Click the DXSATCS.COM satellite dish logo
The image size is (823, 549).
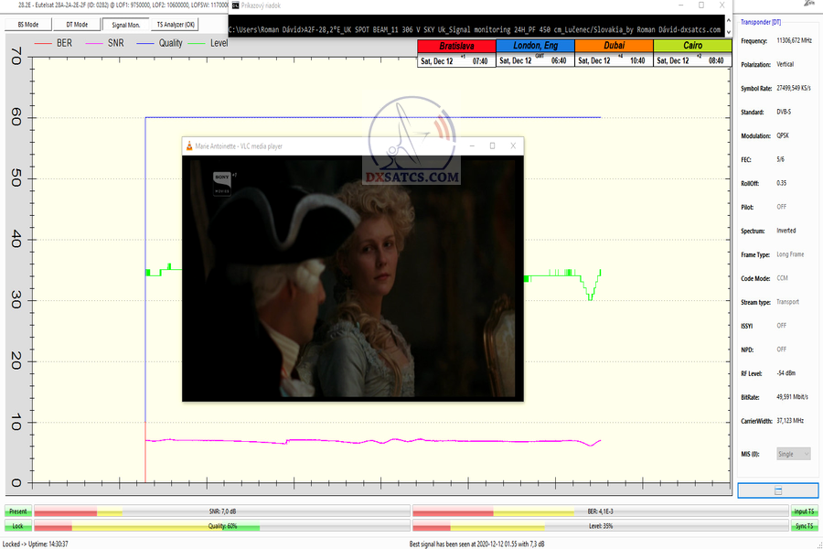(x=411, y=145)
